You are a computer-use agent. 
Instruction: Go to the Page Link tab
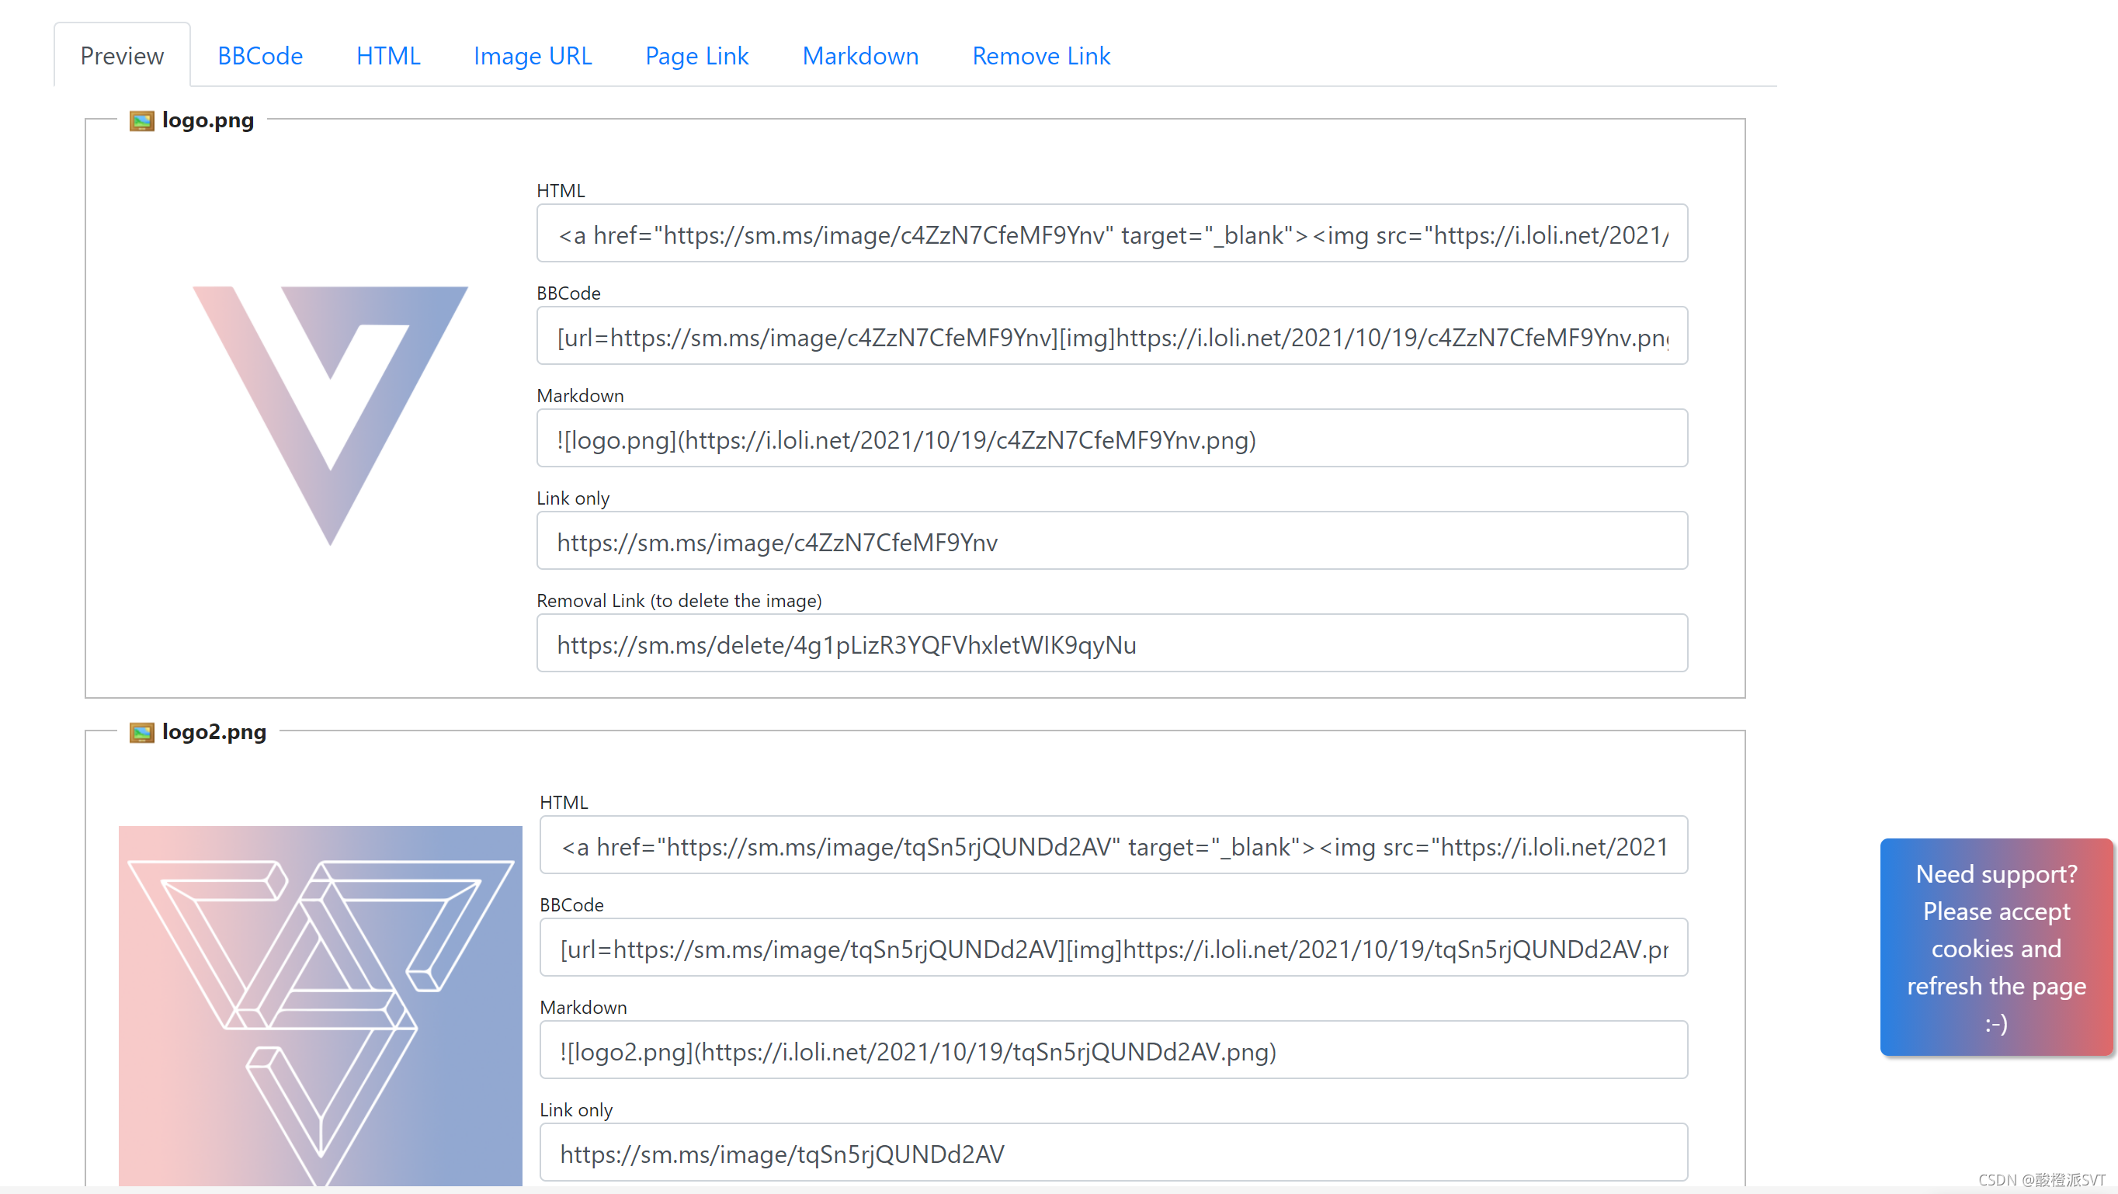[696, 56]
